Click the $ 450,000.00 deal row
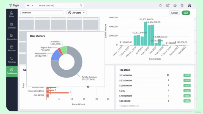The image size is (203, 114). (x=155, y=96)
